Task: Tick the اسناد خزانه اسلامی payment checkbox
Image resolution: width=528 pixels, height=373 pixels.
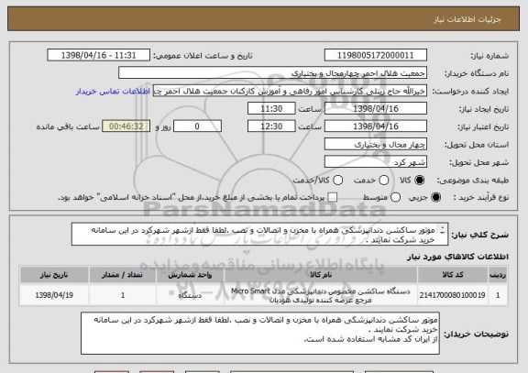Action: click(x=333, y=198)
